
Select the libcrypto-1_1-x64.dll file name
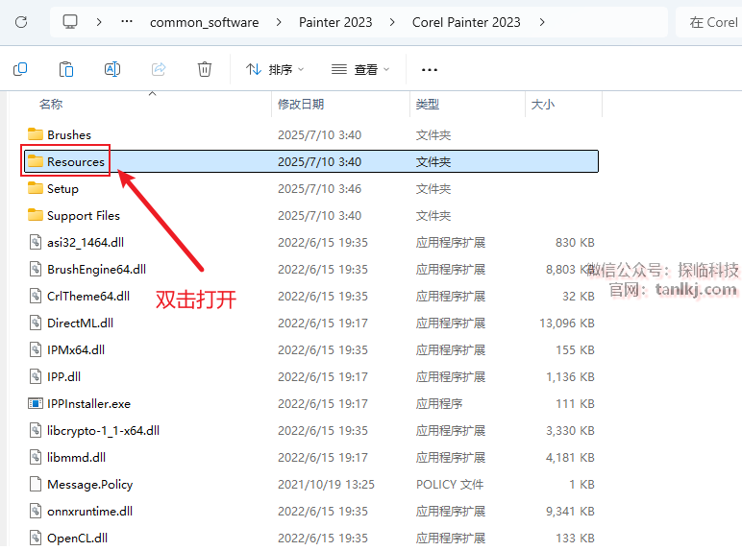pyautogui.click(x=103, y=431)
